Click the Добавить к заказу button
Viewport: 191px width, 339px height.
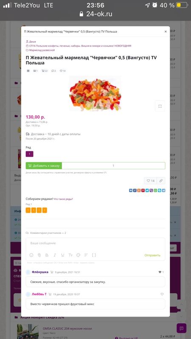tap(44, 166)
